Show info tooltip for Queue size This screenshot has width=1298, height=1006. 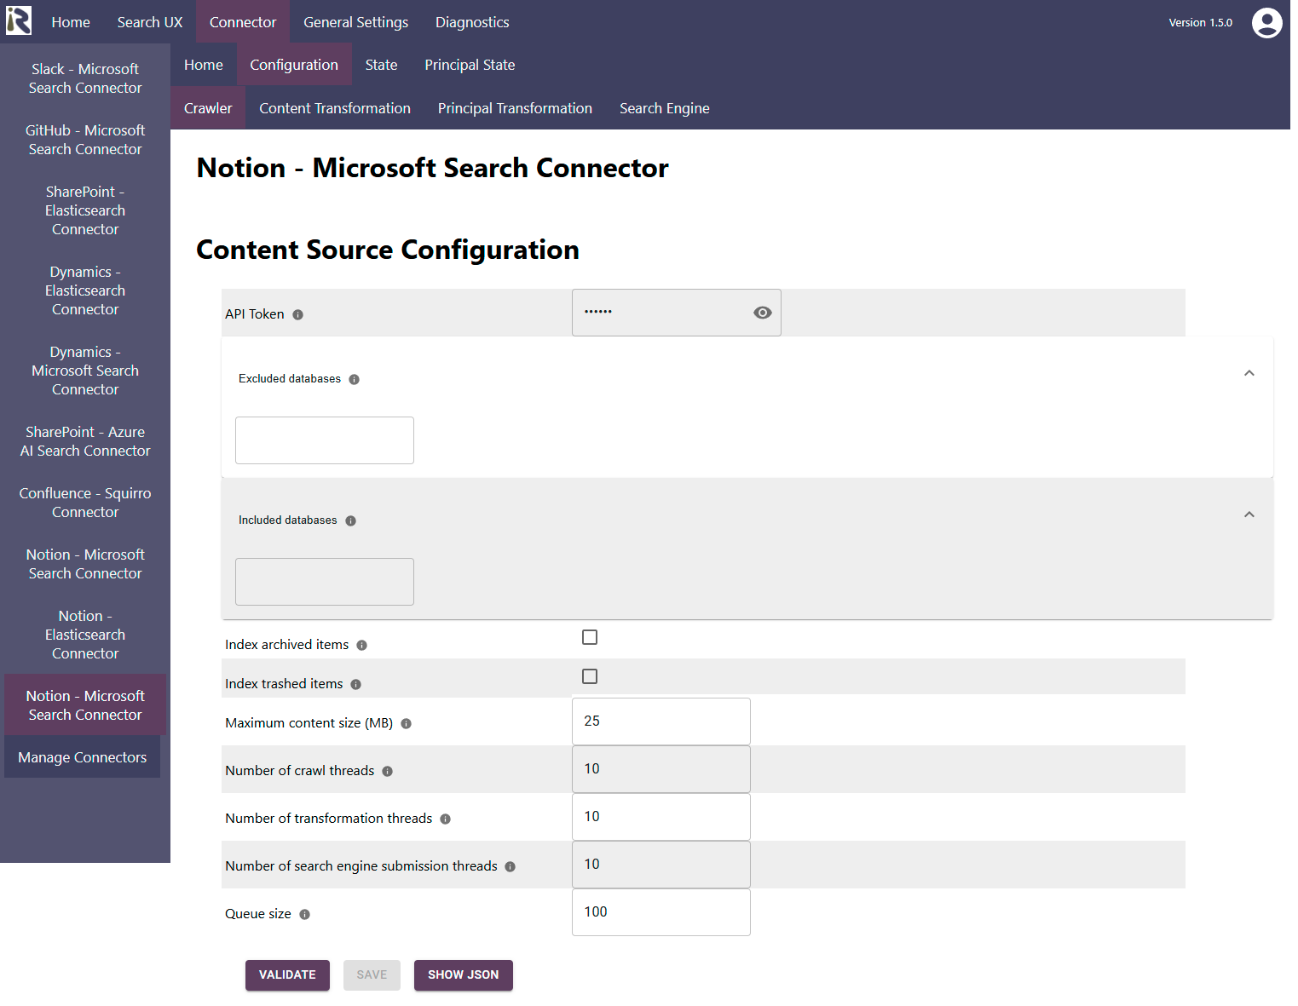(304, 914)
